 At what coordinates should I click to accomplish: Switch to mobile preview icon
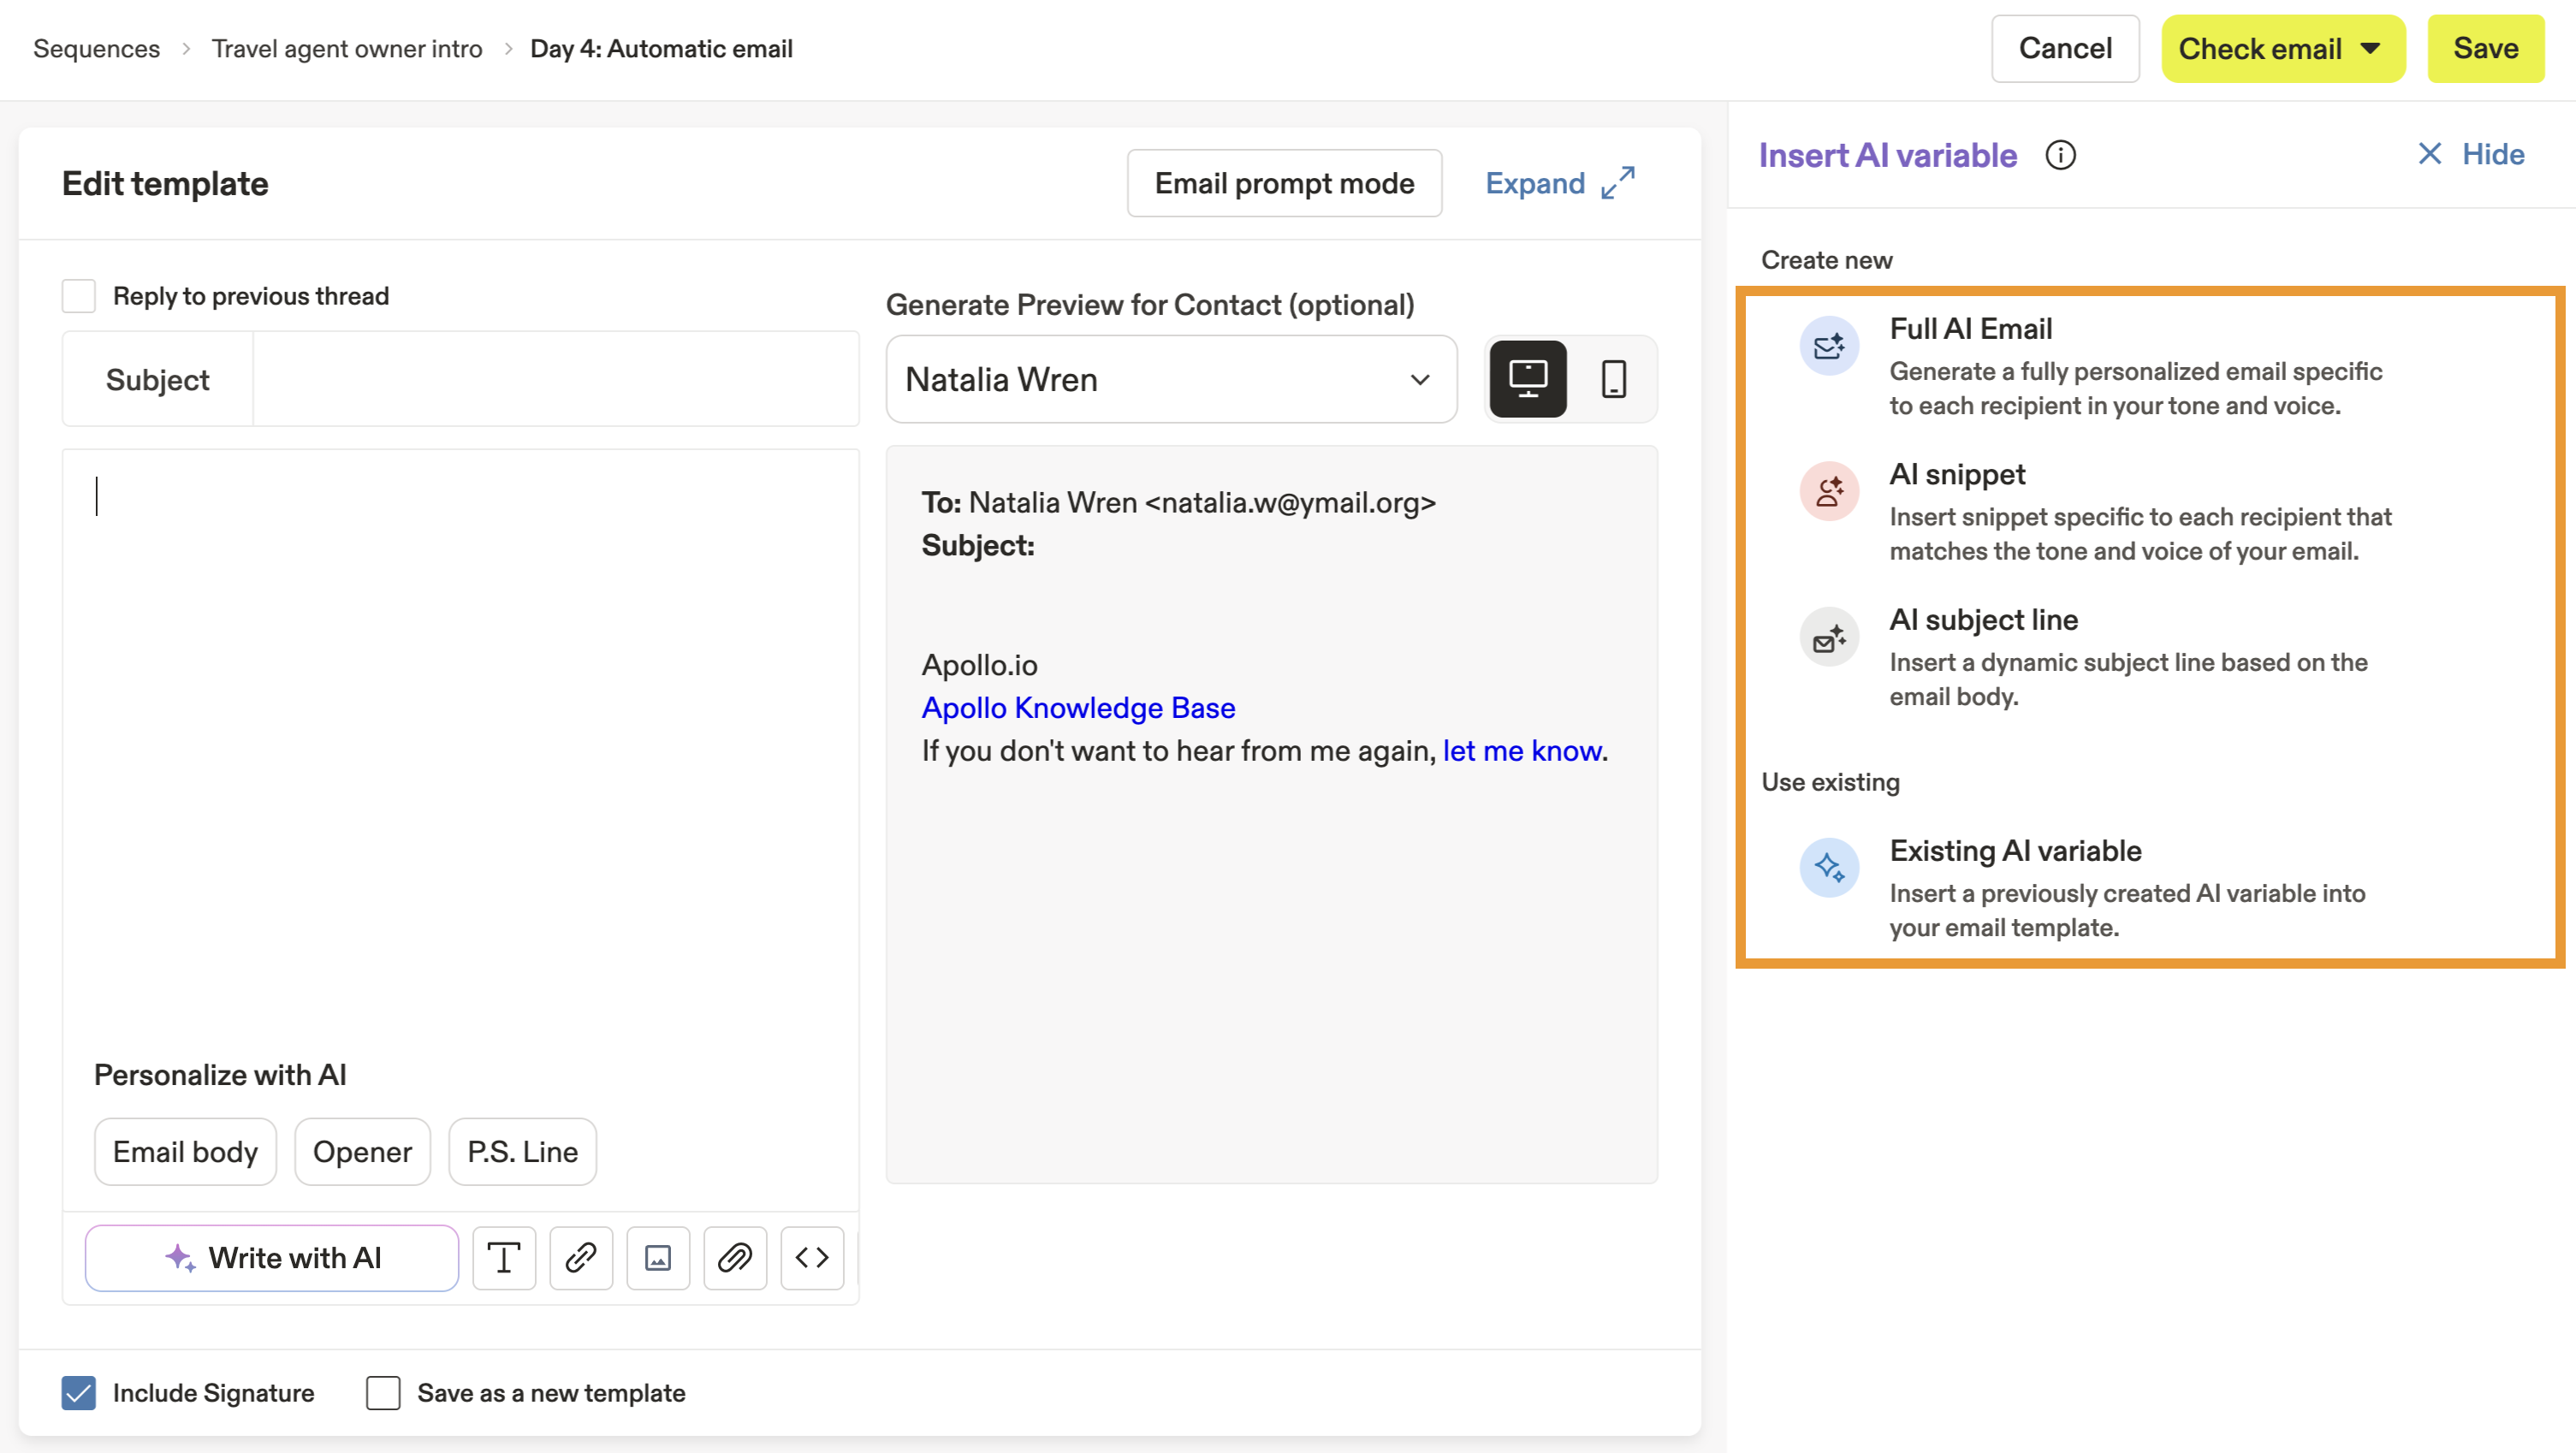1613,379
